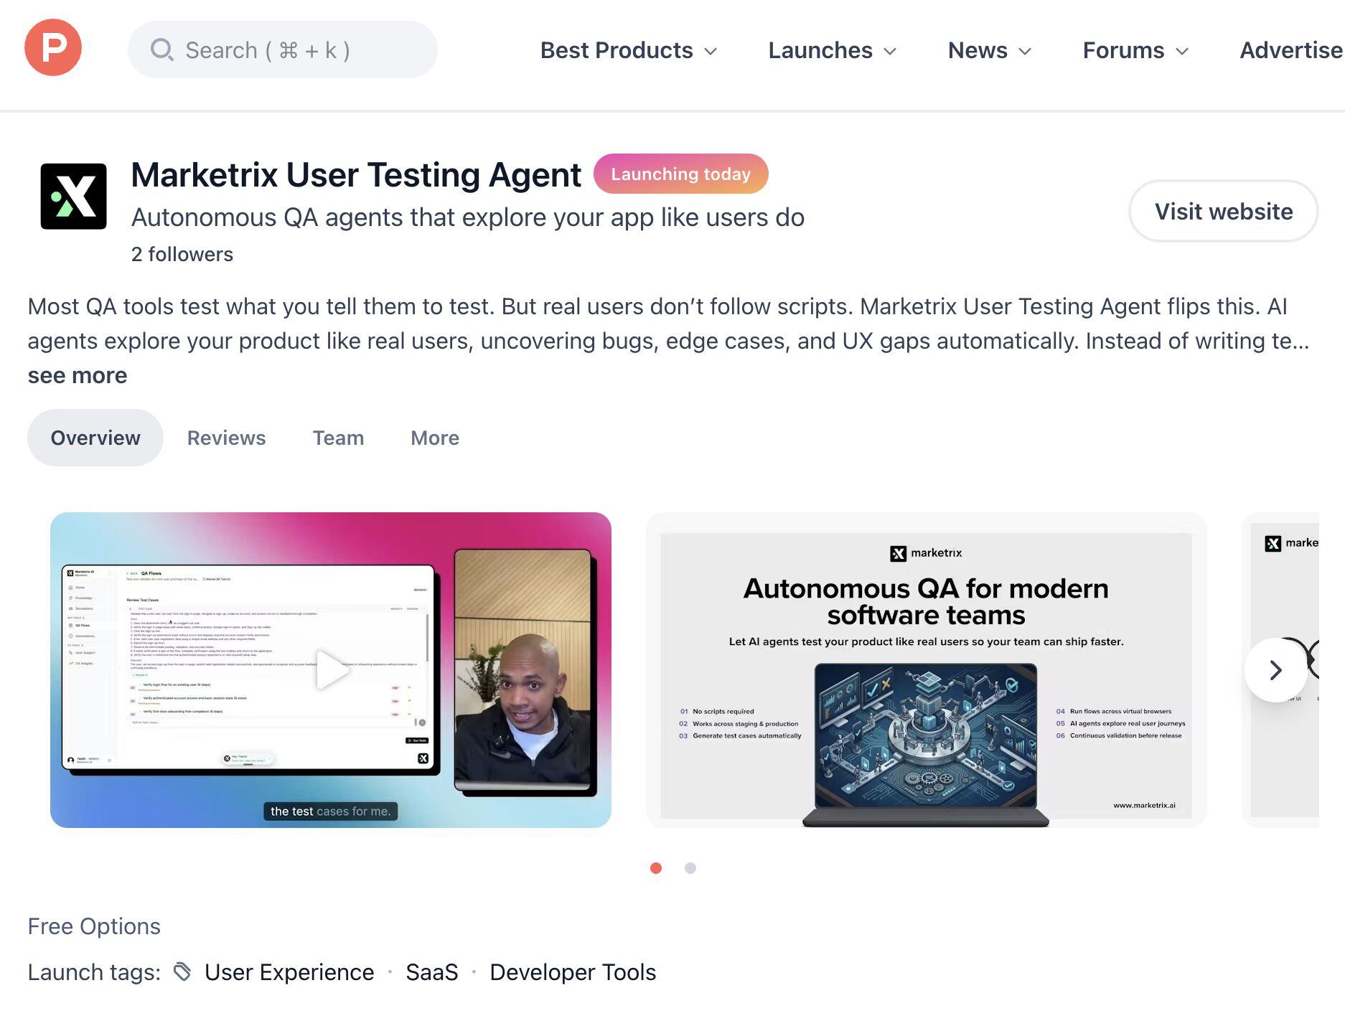Image resolution: width=1345 pixels, height=1026 pixels.
Task: Click the search magnifier icon
Action: point(161,50)
